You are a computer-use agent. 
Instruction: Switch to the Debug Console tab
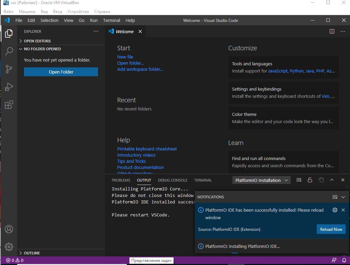[172, 180]
